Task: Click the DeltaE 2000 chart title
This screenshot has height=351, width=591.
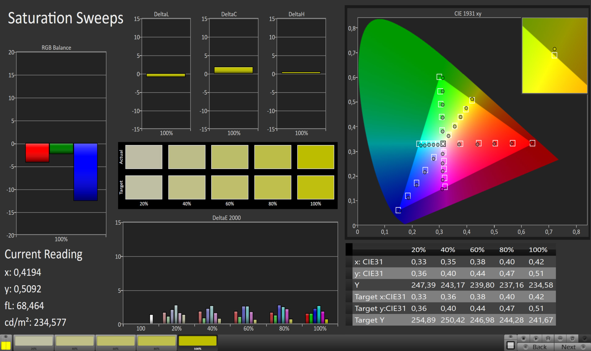Action: pyautogui.click(x=227, y=218)
